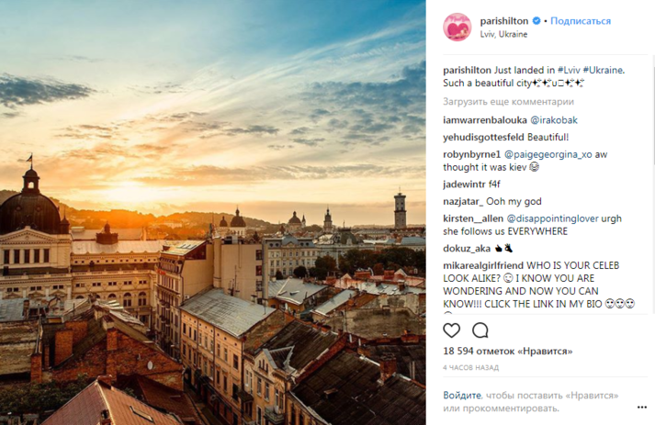Load more comments via Загрузить еще комментарии

click(x=508, y=102)
